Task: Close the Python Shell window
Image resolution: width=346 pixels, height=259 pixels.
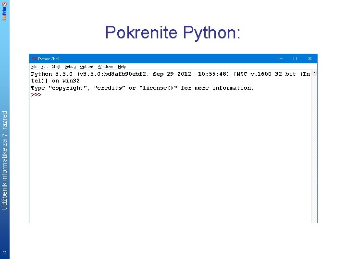Action: point(310,59)
